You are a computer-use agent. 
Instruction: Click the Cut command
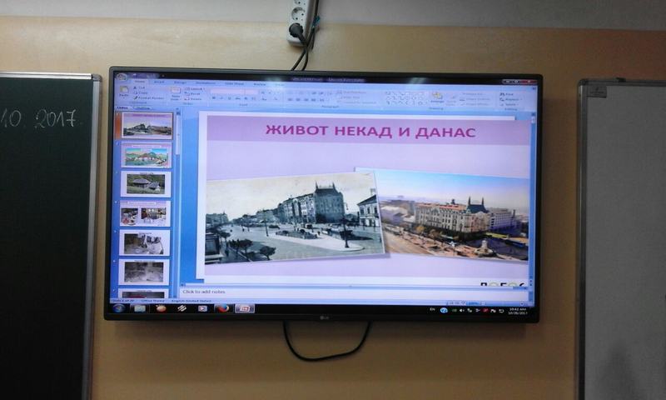pyautogui.click(x=139, y=87)
